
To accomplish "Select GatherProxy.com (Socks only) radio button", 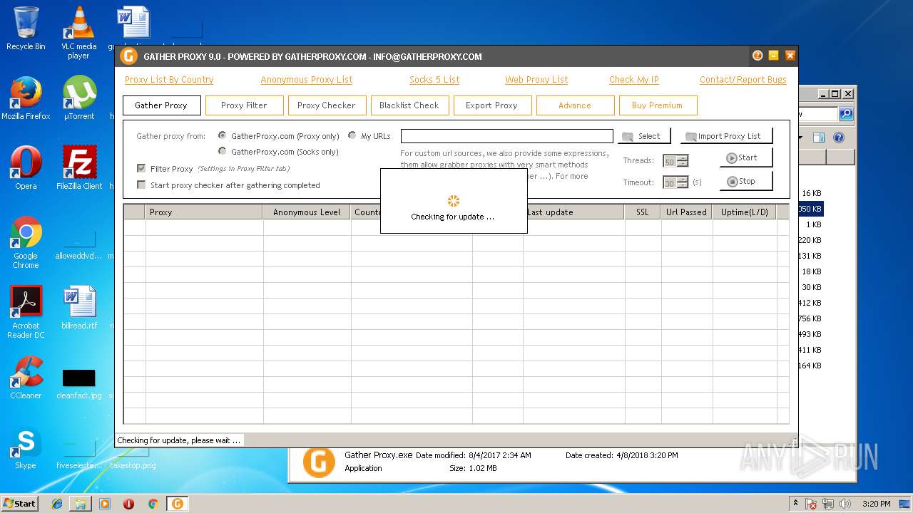I will coord(223,151).
